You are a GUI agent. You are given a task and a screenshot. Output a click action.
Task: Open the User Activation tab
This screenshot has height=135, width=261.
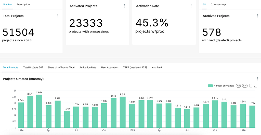coord(110,68)
